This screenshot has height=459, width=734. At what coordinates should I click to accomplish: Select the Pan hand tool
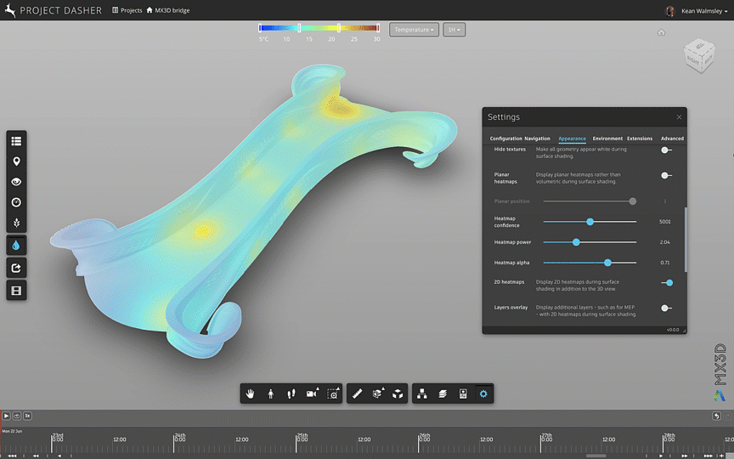251,394
